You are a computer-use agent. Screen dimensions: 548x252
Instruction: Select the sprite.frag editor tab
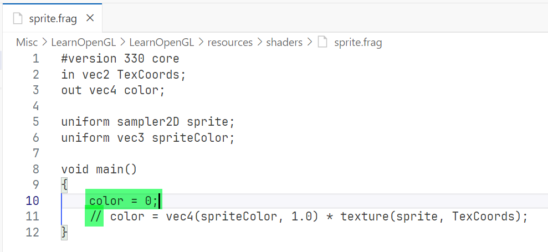pyautogui.click(x=53, y=18)
